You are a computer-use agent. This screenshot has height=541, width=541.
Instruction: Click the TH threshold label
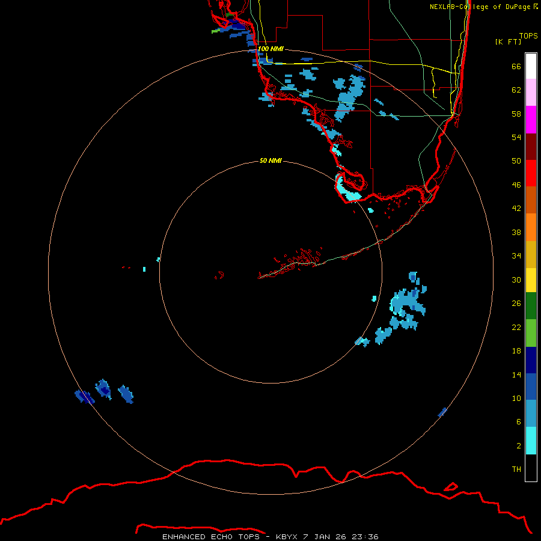coord(516,469)
